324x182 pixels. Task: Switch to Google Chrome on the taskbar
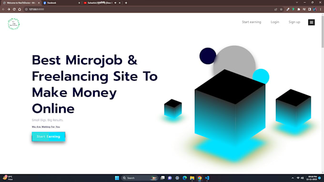(200, 178)
